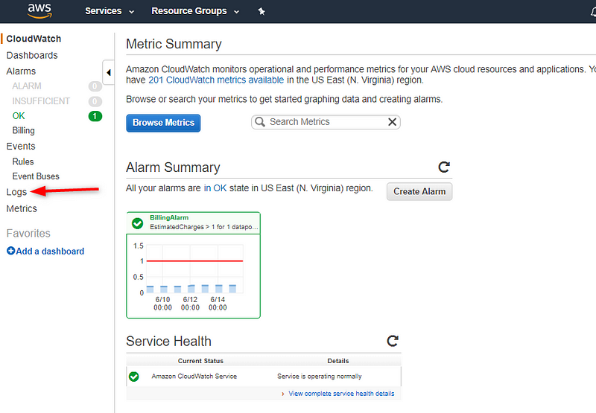Click the AWS logo
The width and height of the screenshot is (596, 413).
coord(39,11)
